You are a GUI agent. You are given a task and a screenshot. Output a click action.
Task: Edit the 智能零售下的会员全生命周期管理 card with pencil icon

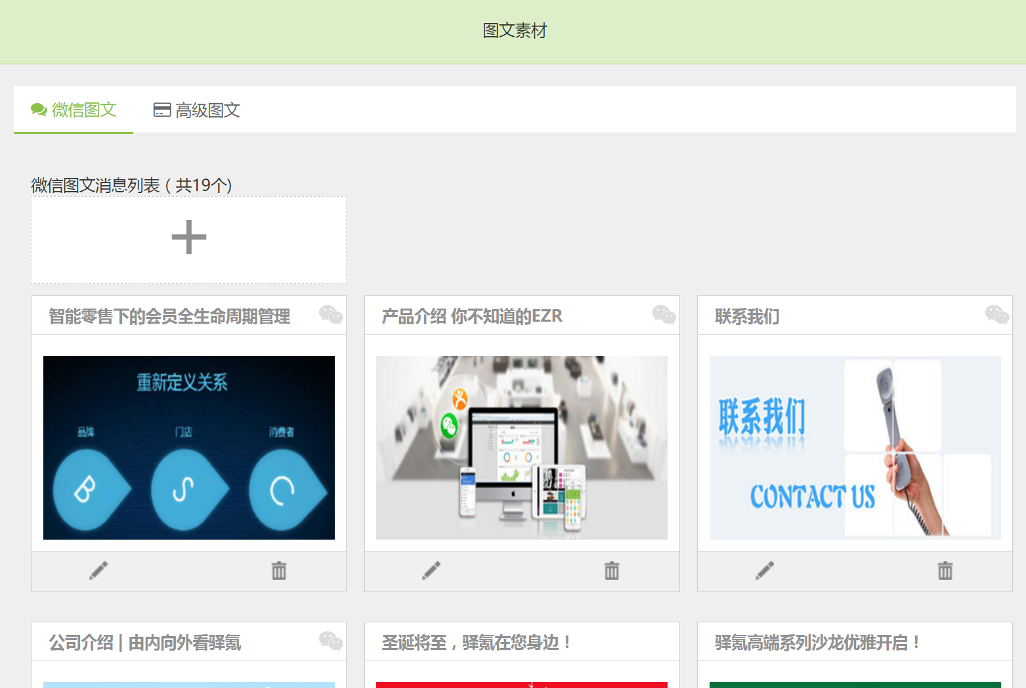(x=98, y=570)
